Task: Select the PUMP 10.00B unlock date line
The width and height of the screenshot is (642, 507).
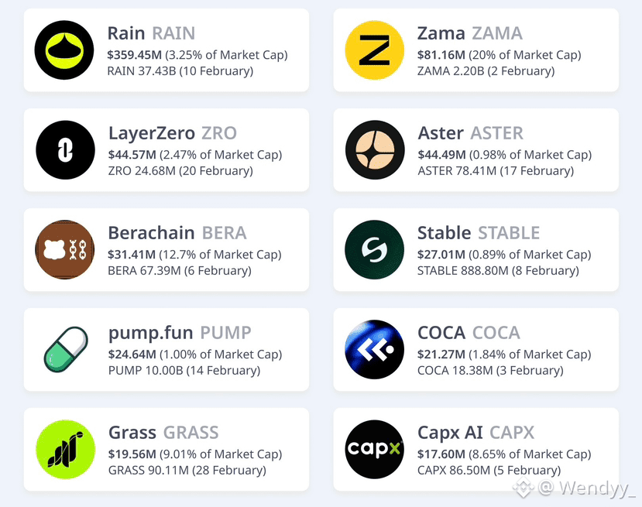Action: click(184, 370)
